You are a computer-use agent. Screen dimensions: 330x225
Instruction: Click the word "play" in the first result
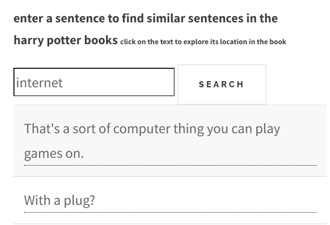pyautogui.click(x=267, y=129)
